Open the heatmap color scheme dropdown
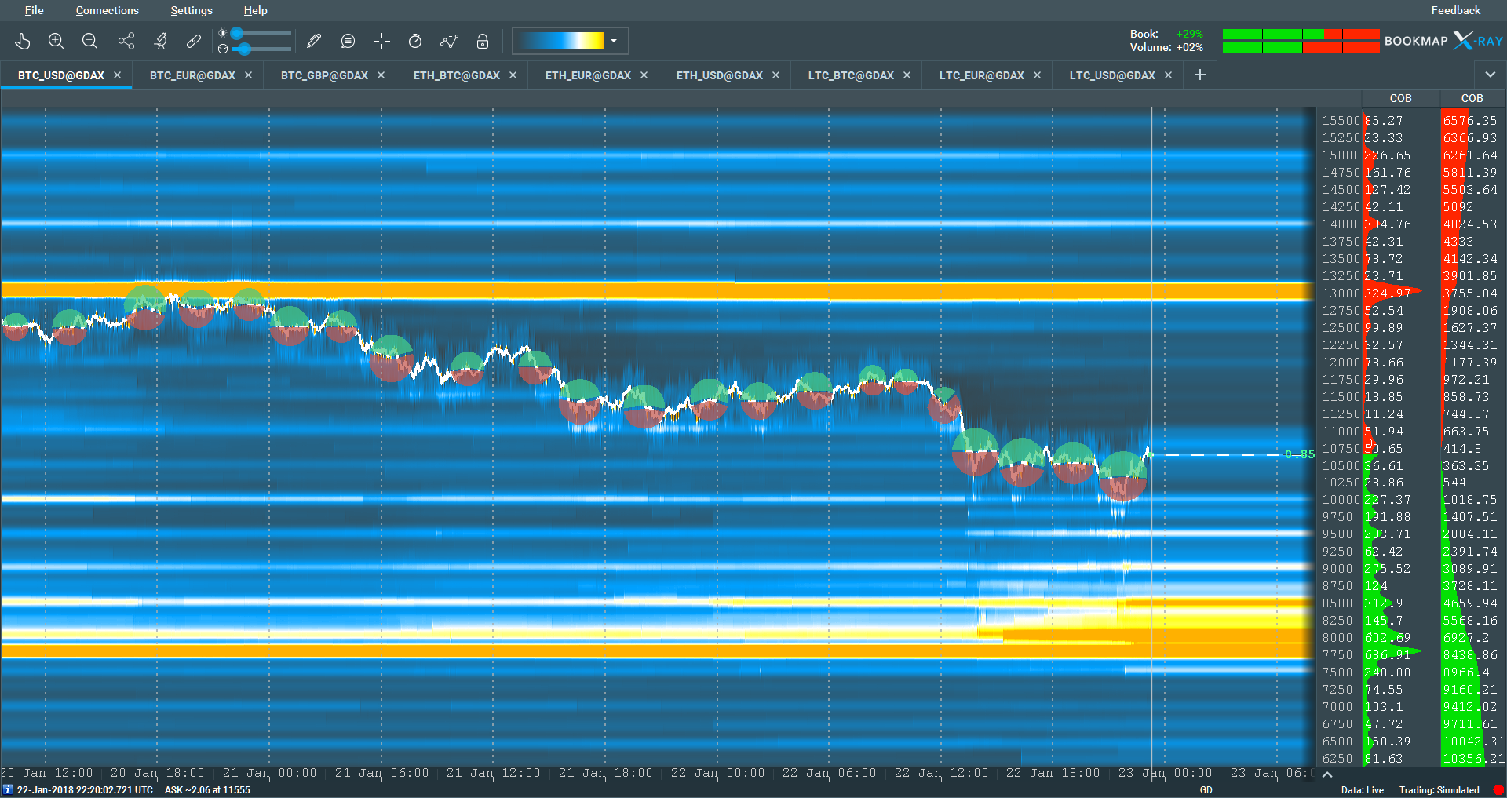 click(x=614, y=41)
